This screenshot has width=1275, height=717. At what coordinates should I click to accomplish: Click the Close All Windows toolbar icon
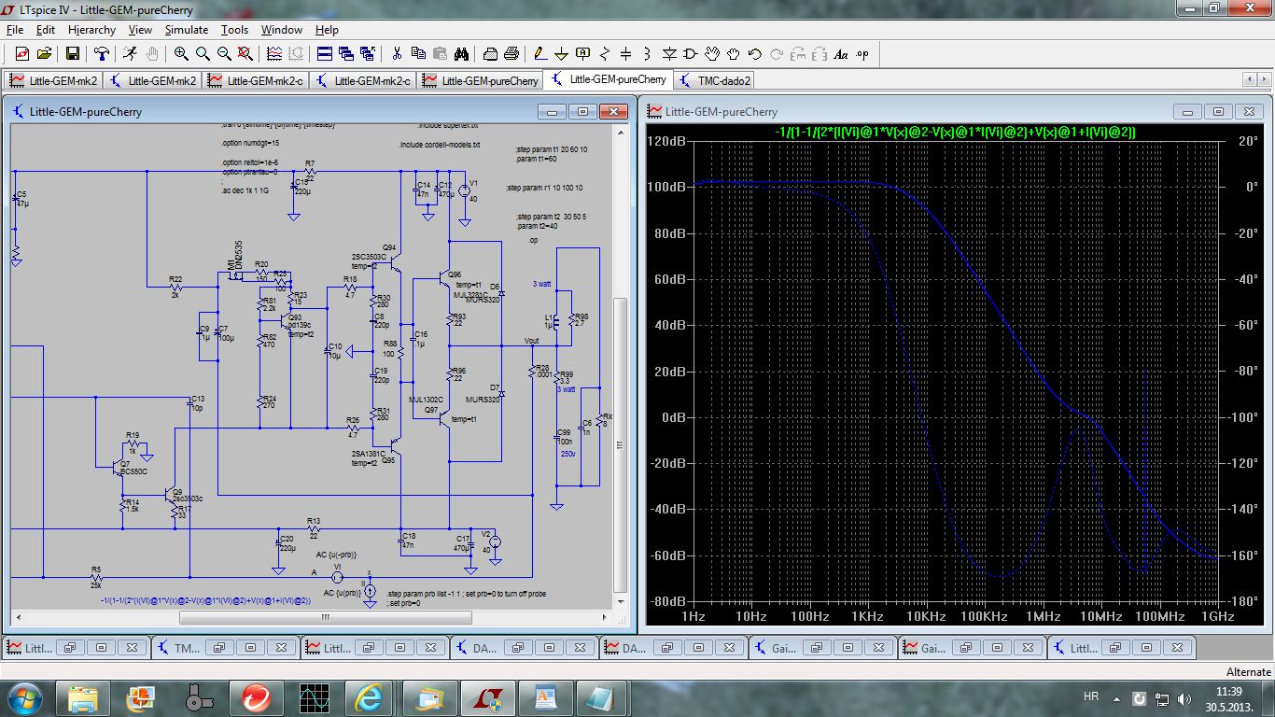coord(368,53)
